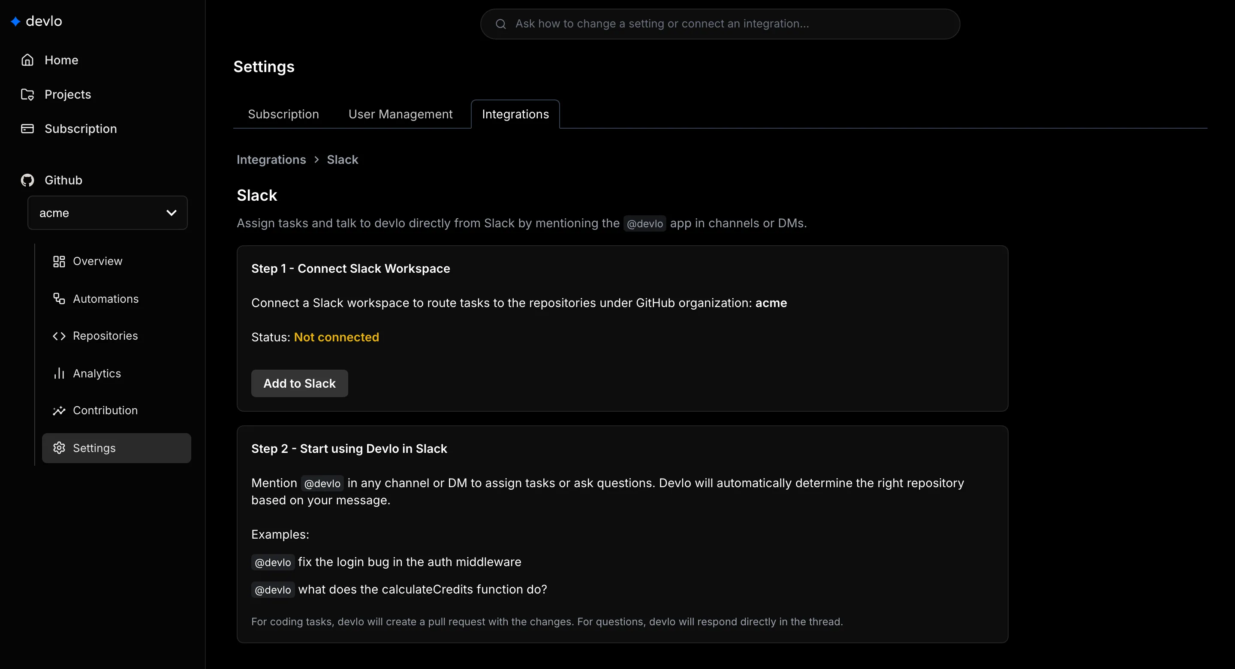Expand the dropdown chevron next to acme

click(171, 213)
